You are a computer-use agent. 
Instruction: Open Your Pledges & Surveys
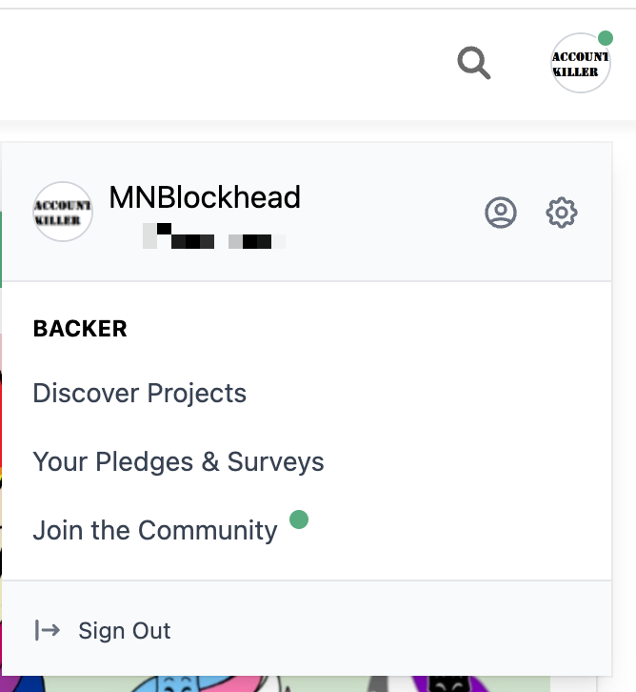click(178, 461)
